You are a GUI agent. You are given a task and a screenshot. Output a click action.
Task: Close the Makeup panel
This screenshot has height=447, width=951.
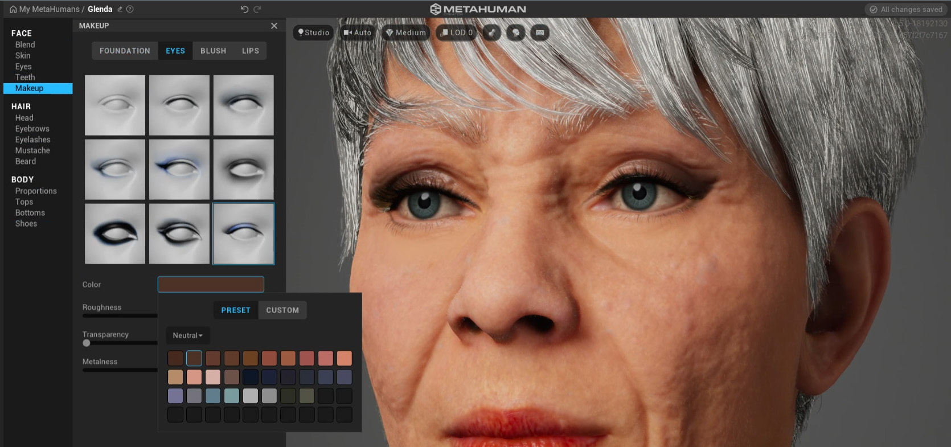274,26
